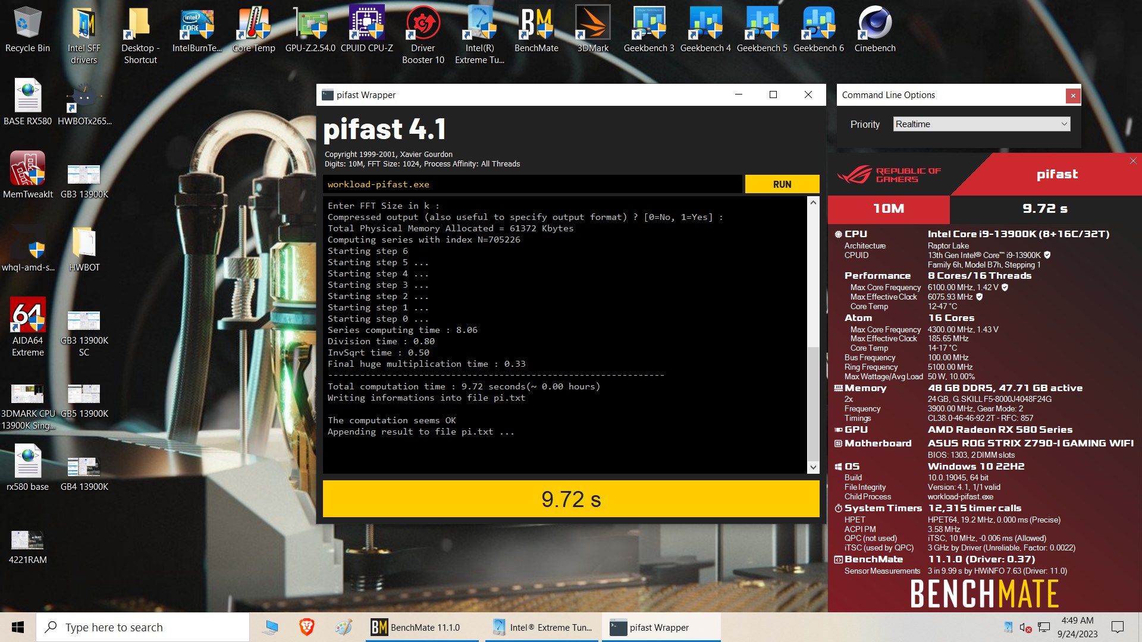Close the Command Line Options panel
Screen dimensions: 1142x642
point(1072,95)
